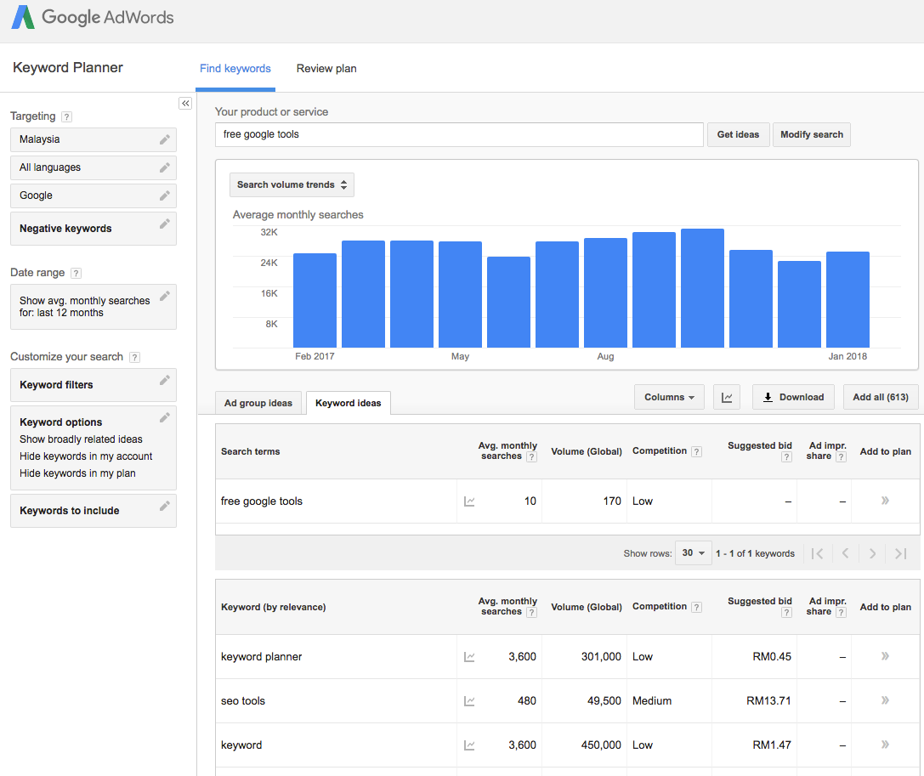Edit date range pencil icon
This screenshot has width=924, height=776.
point(164,296)
